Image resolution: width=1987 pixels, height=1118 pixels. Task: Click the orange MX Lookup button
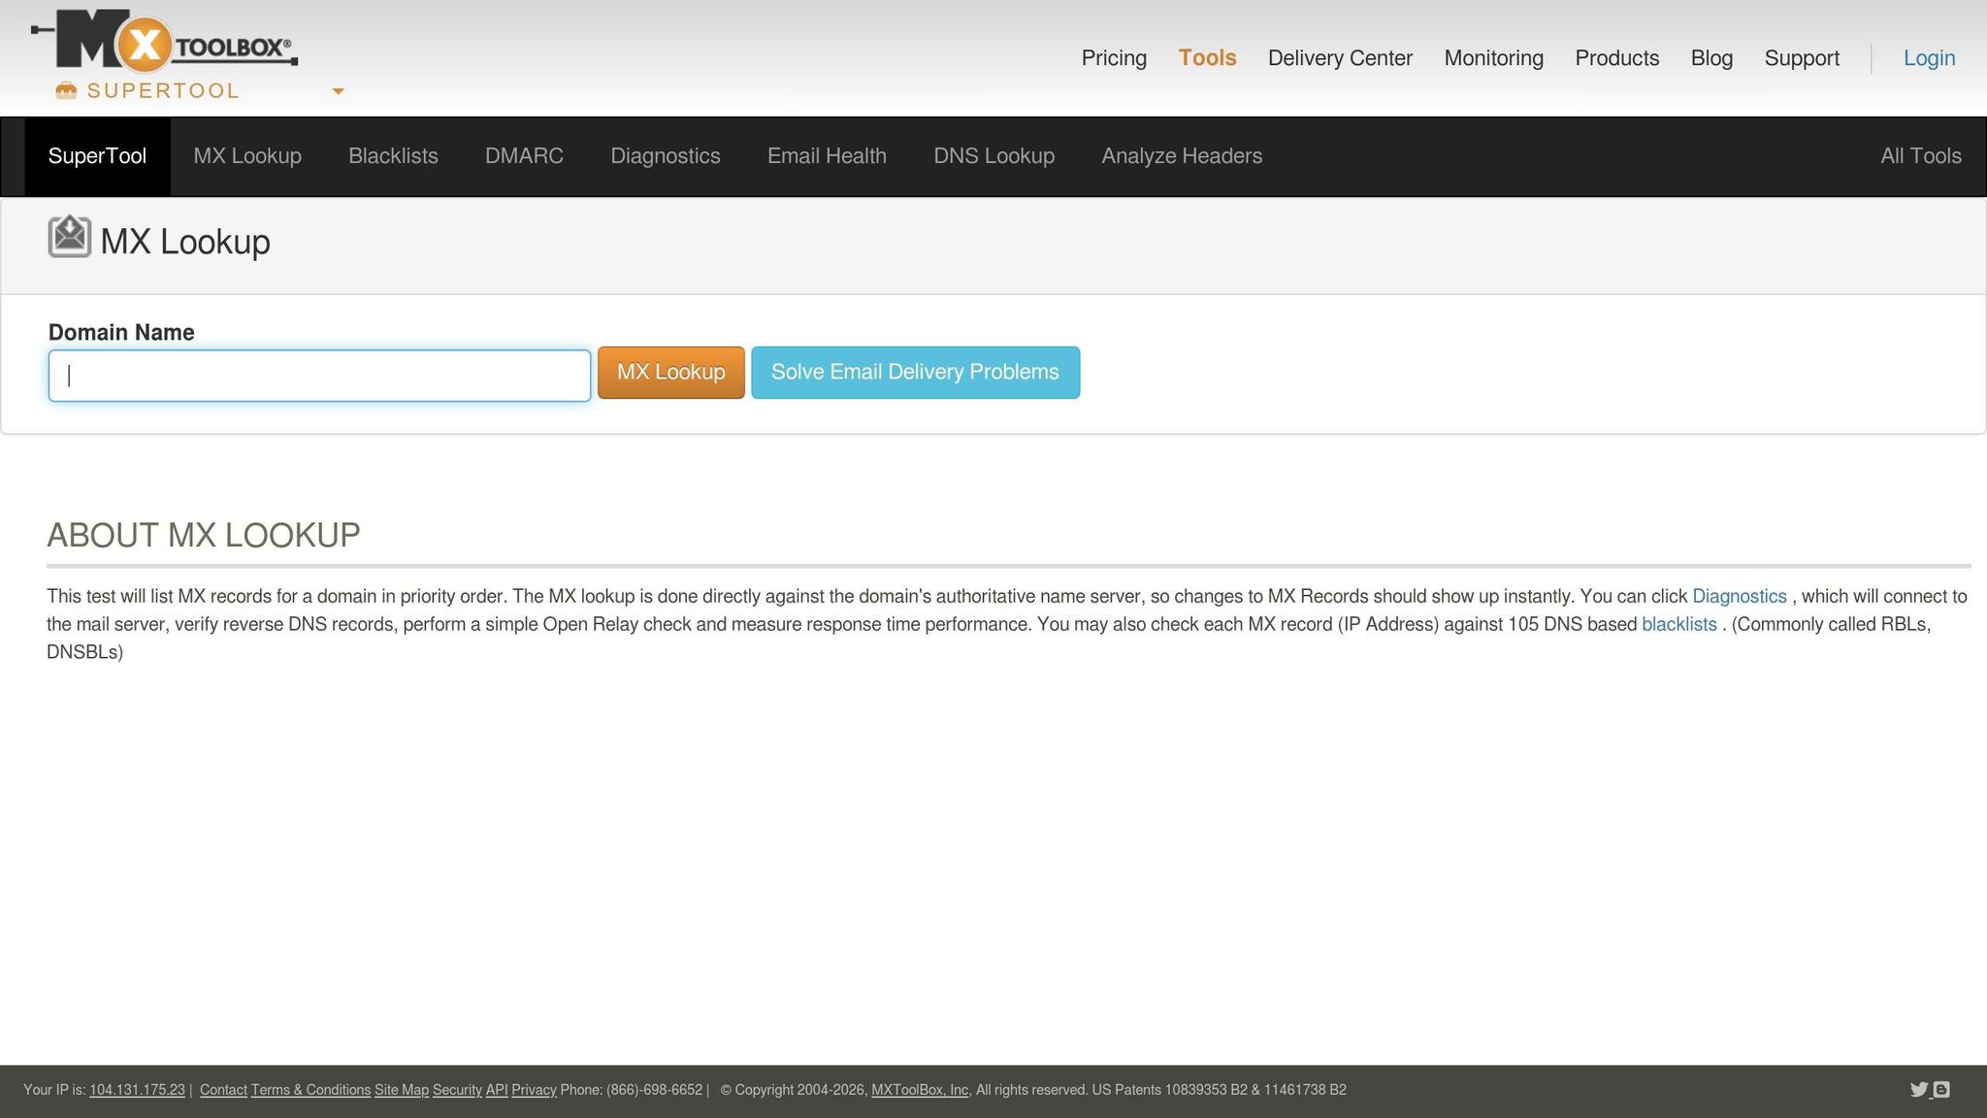670,373
